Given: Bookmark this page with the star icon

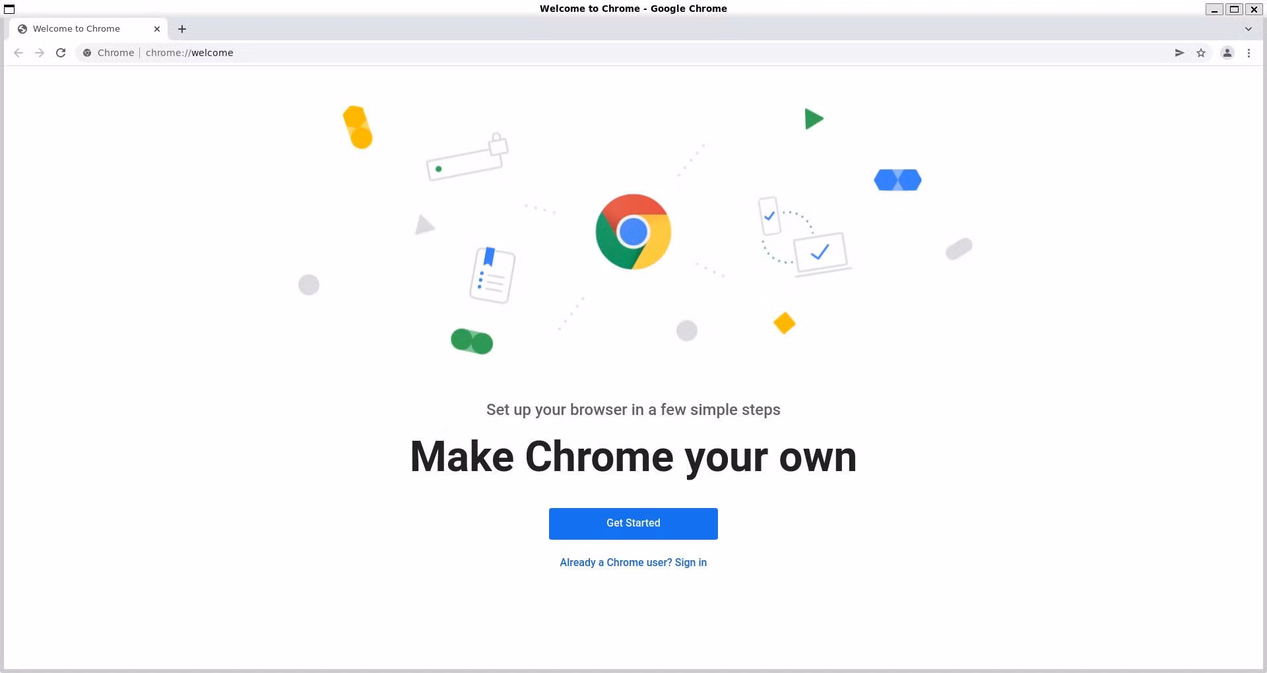Looking at the screenshot, I should (x=1201, y=53).
